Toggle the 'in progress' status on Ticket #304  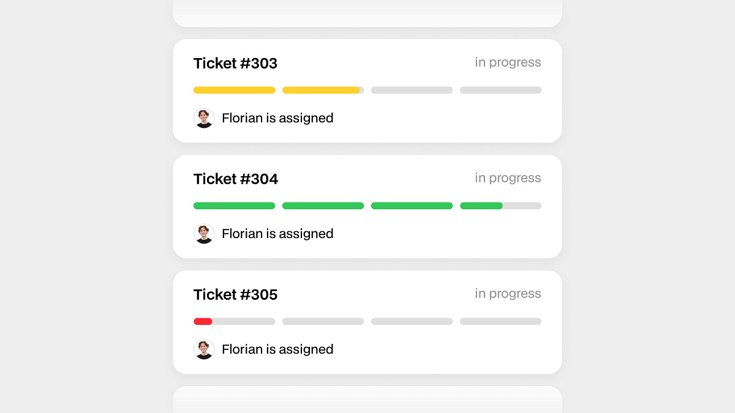[x=508, y=178]
